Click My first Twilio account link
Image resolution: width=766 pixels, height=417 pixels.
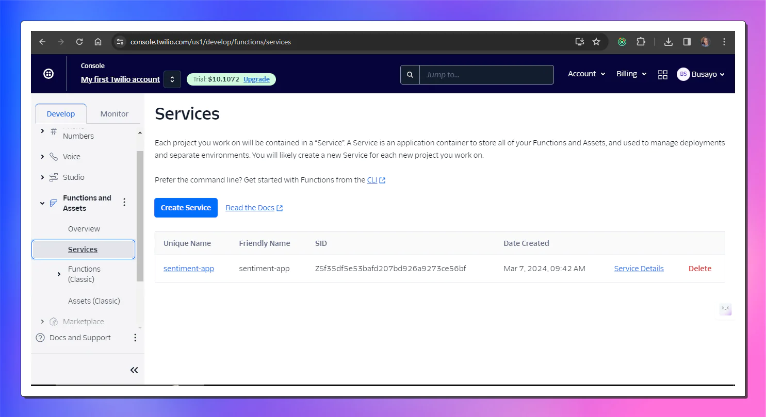point(120,79)
